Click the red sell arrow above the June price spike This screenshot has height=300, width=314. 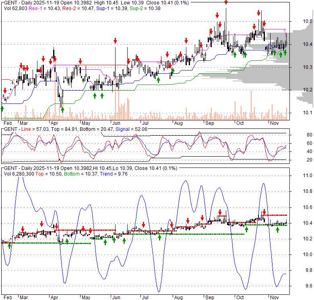[x=115, y=41]
